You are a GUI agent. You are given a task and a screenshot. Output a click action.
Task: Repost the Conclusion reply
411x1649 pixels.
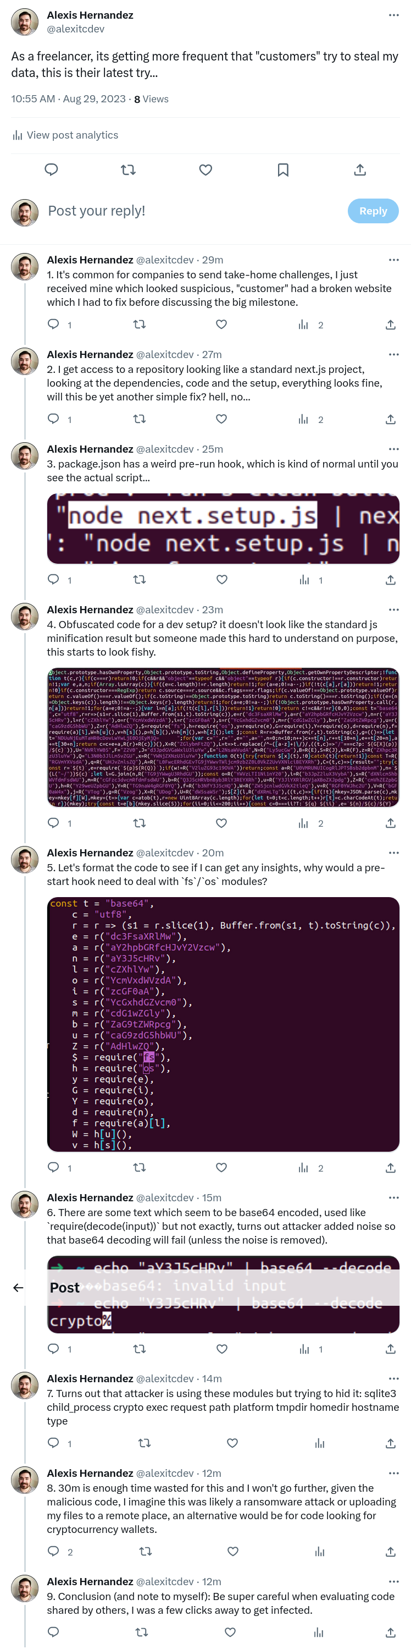point(142,1632)
